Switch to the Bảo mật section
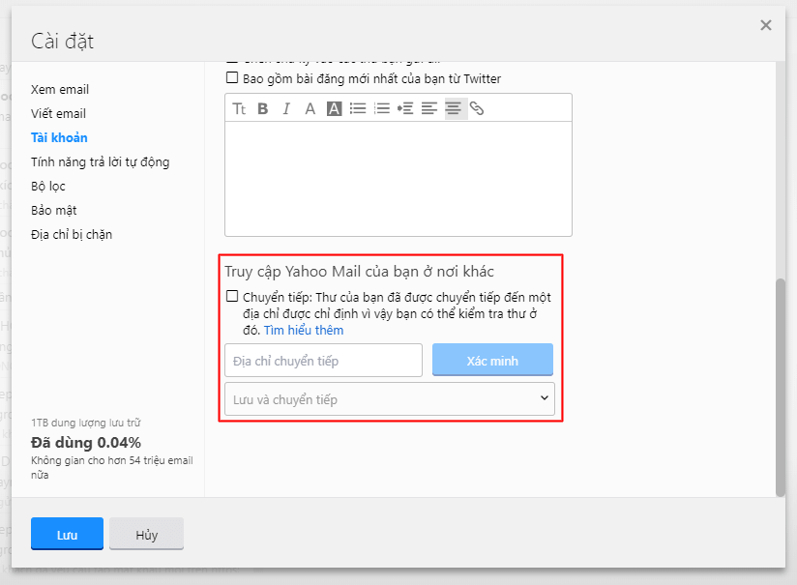This screenshot has height=585, width=797. coord(52,210)
